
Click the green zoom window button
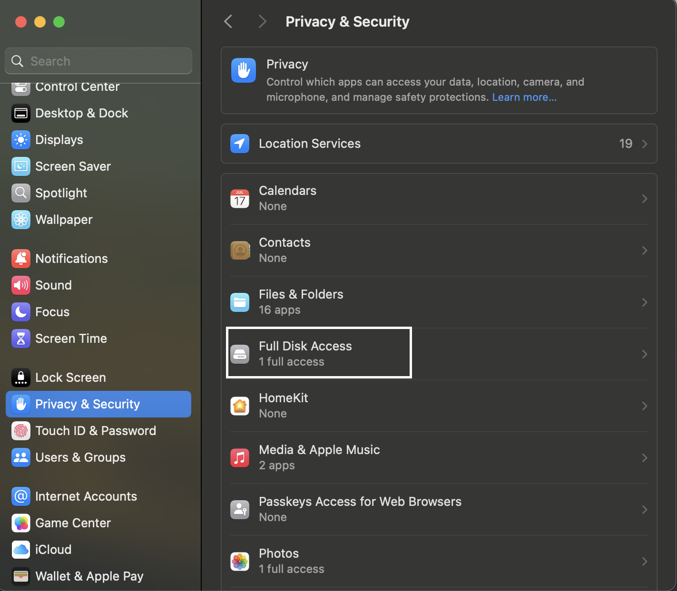click(59, 22)
